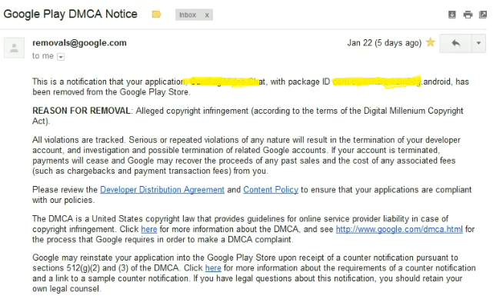The height and width of the screenshot is (299, 503).
Task: Remove the Inbox label with the x
Action: [x=207, y=15]
